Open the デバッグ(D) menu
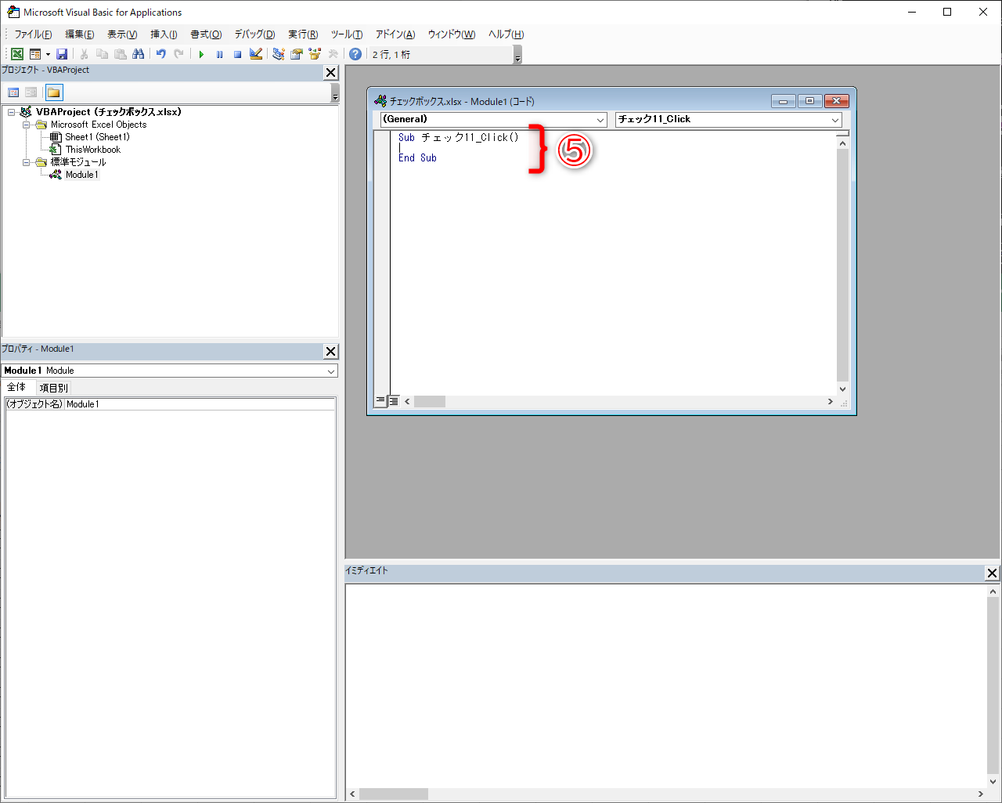1002x803 pixels. click(x=254, y=34)
